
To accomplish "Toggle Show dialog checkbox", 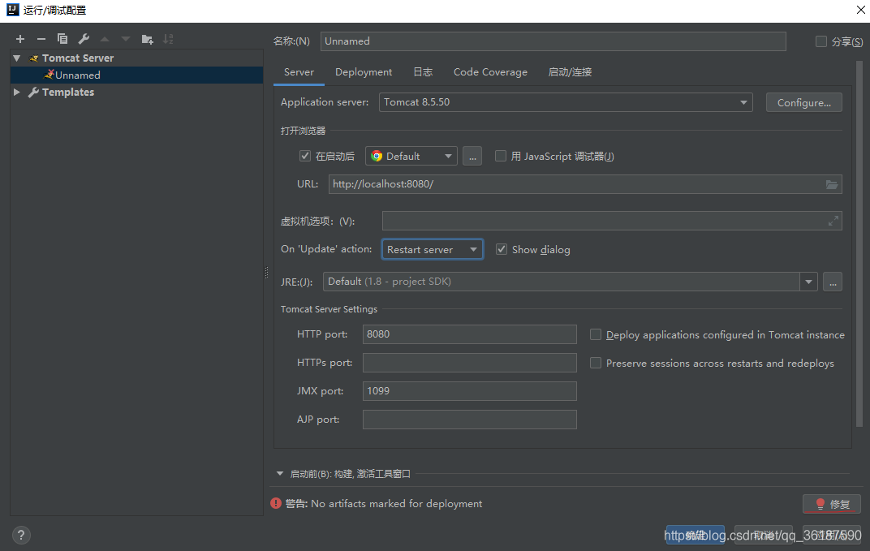I will tap(501, 249).
